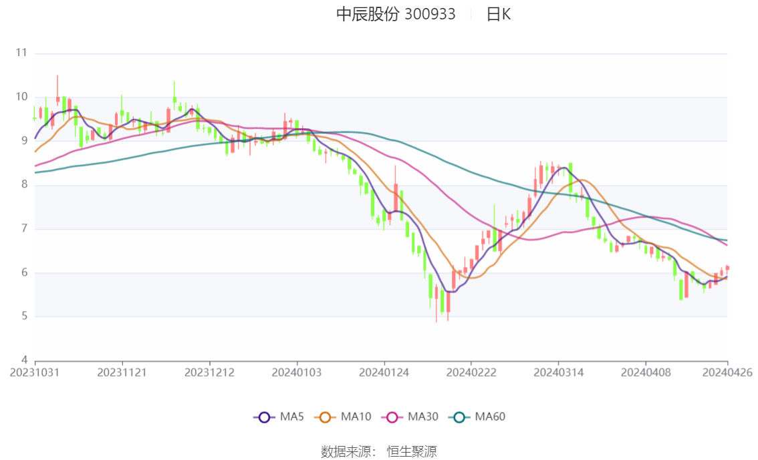Click the 中辰股份 300933 chart title

(x=396, y=14)
